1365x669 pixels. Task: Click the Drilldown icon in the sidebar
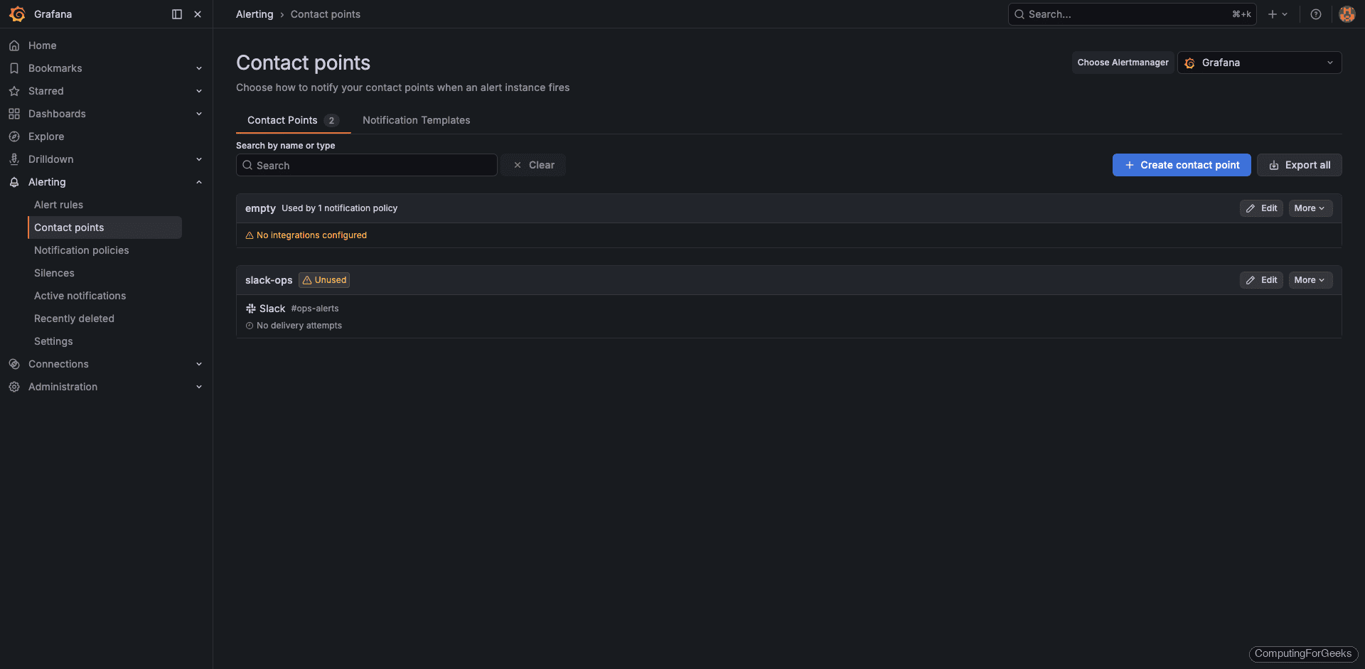pyautogui.click(x=14, y=159)
